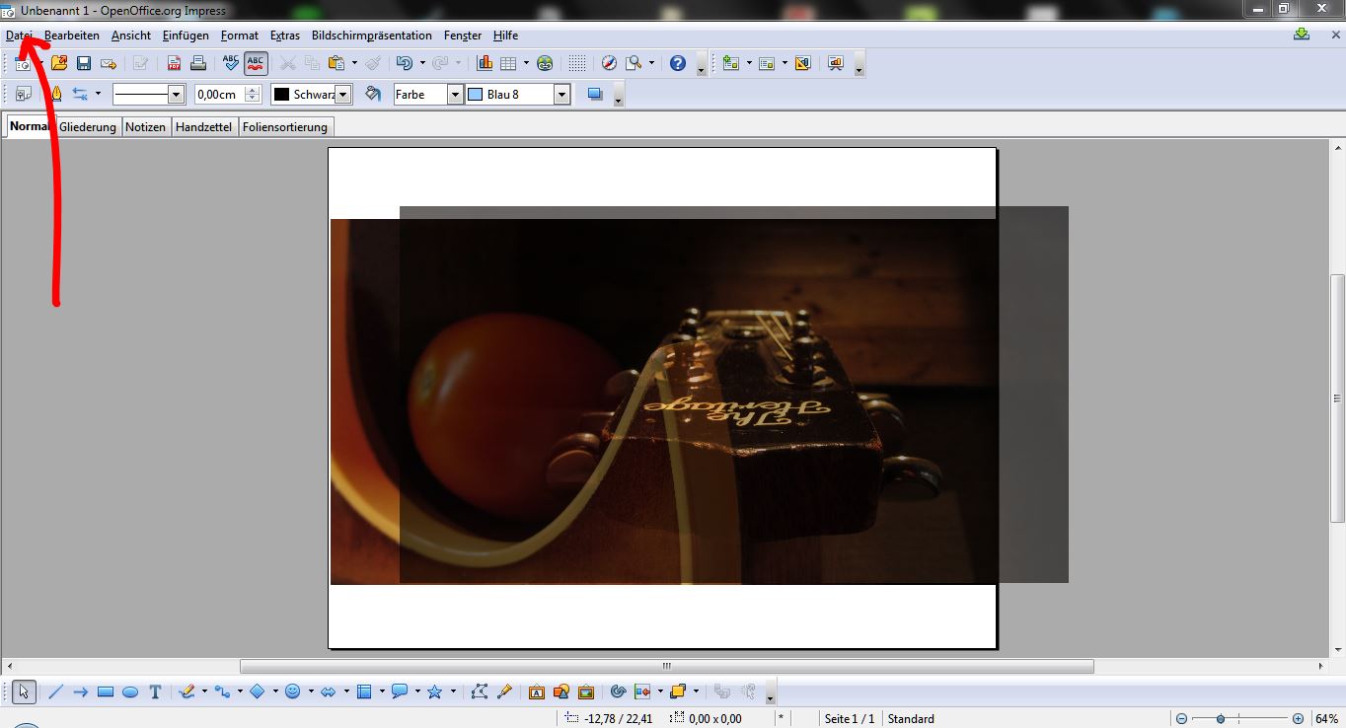This screenshot has width=1346, height=728.
Task: Expand the Arrange objects dropdown arrow
Action: click(696, 692)
